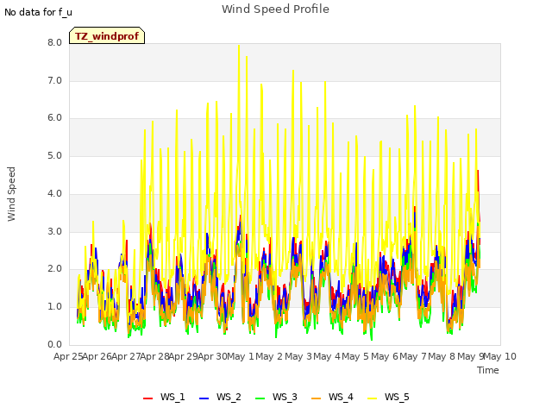Image resolution: width=552 pixels, height=414 pixels.
Task: Click the Apr 26 date tick
Action: [97, 356]
